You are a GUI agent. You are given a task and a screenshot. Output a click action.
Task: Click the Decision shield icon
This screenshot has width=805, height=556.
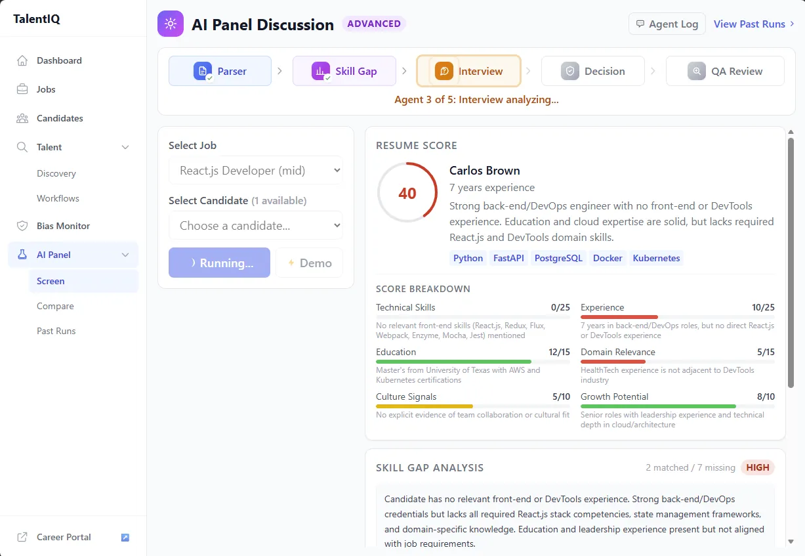pos(570,71)
